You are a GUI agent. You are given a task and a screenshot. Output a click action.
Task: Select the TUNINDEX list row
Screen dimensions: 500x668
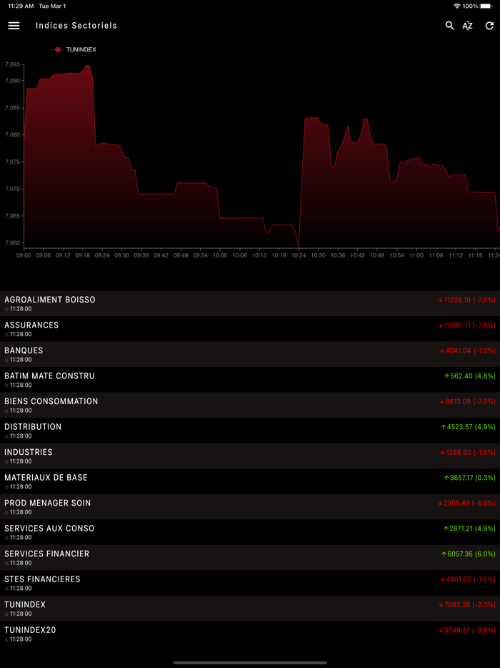[250, 609]
